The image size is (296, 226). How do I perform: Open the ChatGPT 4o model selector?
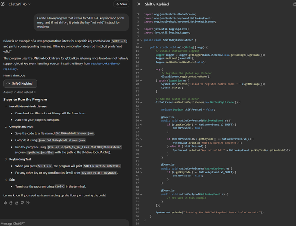[19, 4]
